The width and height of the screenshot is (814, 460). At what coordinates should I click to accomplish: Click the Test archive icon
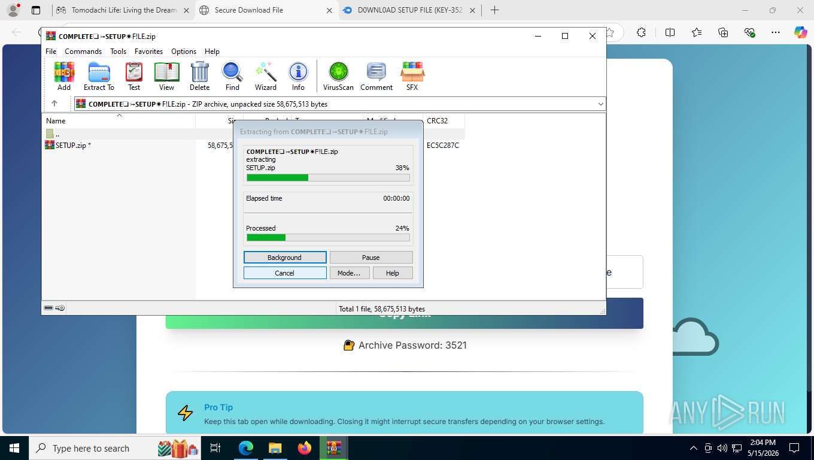[x=134, y=76]
